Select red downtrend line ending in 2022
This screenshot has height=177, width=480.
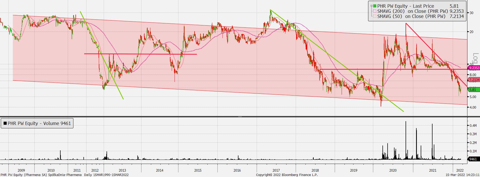click(436, 55)
